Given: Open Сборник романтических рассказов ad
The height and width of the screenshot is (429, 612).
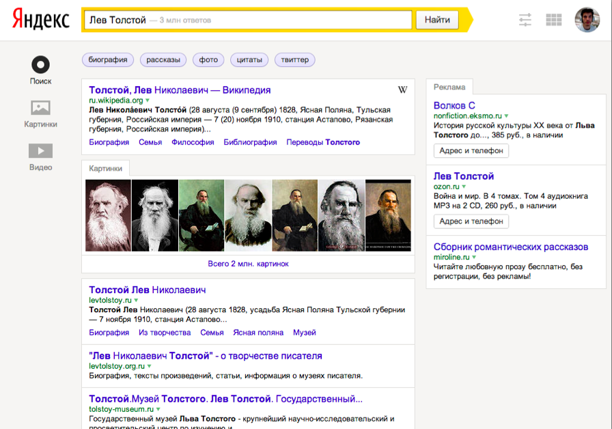Looking at the screenshot, I should (x=511, y=247).
